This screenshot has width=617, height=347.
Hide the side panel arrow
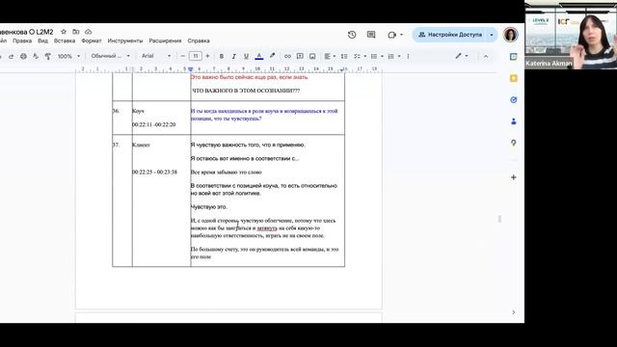[x=514, y=312]
